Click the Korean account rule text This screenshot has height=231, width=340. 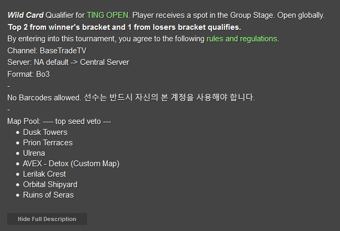point(169,98)
